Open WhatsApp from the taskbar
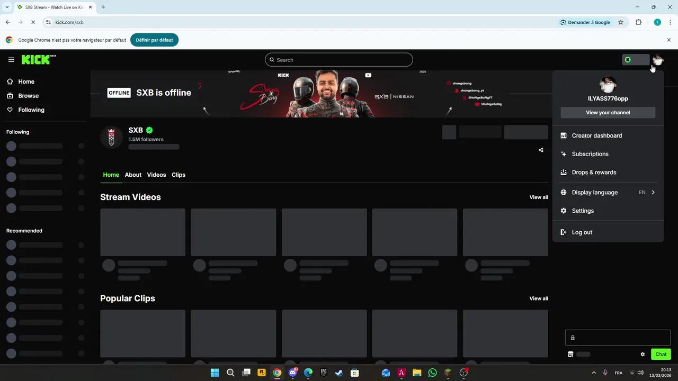Screen dimensions: 678x381 tap(432, 373)
